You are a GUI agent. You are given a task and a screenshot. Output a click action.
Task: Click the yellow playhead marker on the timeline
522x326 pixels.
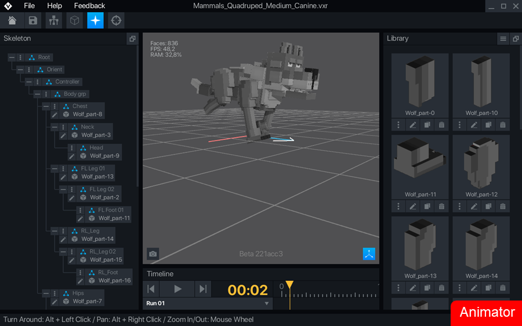[289, 285]
